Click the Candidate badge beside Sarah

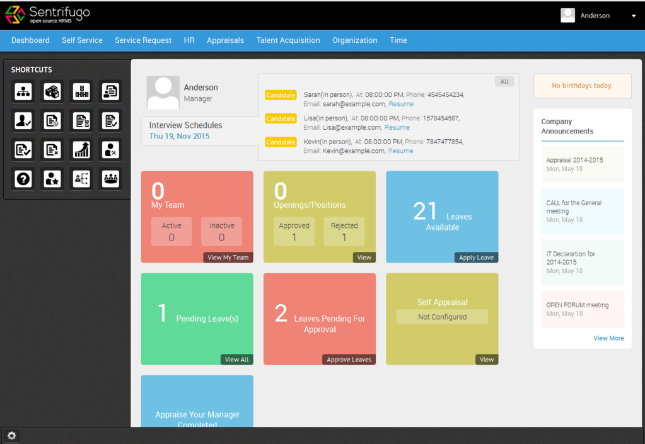tap(281, 95)
